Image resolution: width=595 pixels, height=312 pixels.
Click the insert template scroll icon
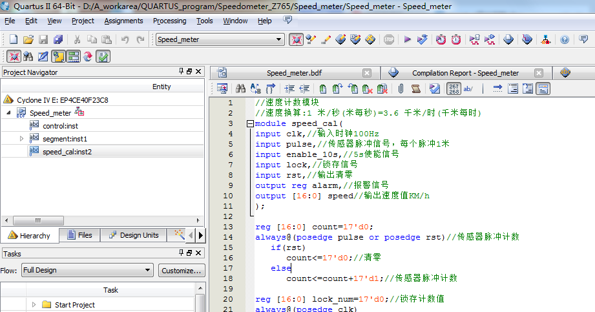(x=415, y=88)
